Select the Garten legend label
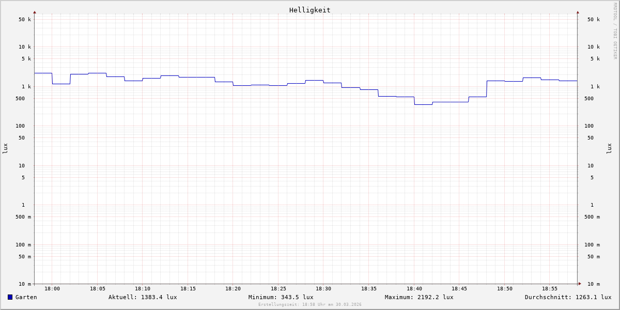This screenshot has height=310, width=620. click(x=26, y=297)
